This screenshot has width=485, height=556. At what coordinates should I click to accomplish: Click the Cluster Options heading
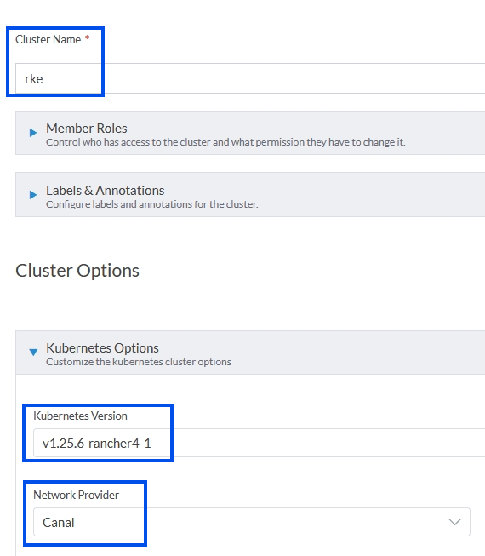77,271
